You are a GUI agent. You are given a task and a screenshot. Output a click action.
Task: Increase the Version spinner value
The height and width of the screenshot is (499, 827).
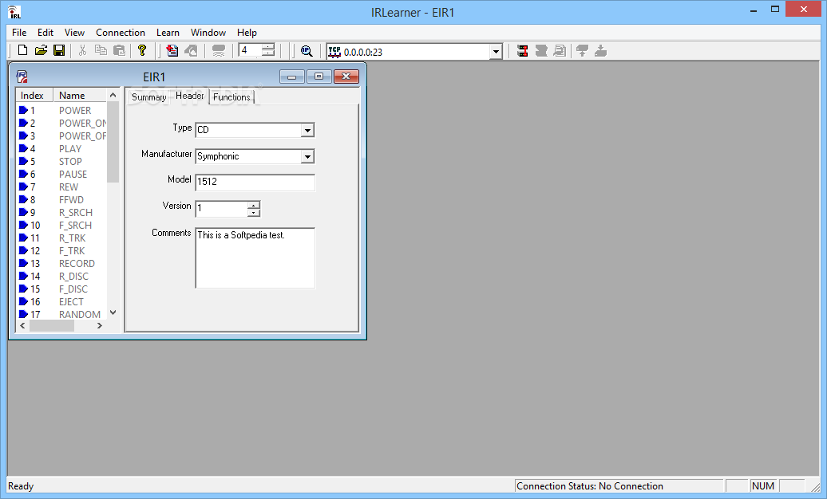coord(254,205)
